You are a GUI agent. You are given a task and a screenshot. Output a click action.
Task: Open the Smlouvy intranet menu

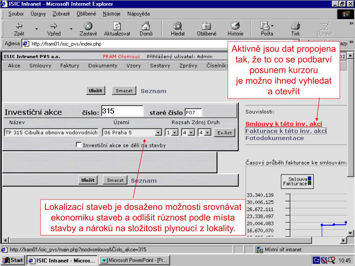pyautogui.click(x=40, y=65)
